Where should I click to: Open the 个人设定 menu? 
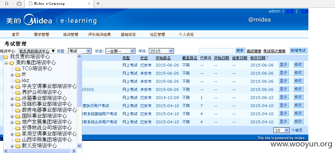click(186, 34)
